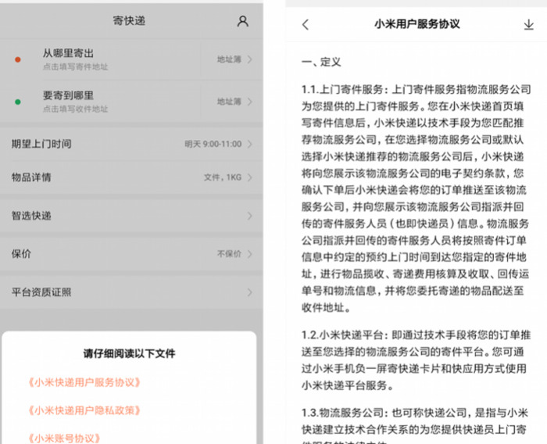Click the 1.2.小米快递平台 paragraph
547x444 pixels.
pyautogui.click(x=416, y=360)
